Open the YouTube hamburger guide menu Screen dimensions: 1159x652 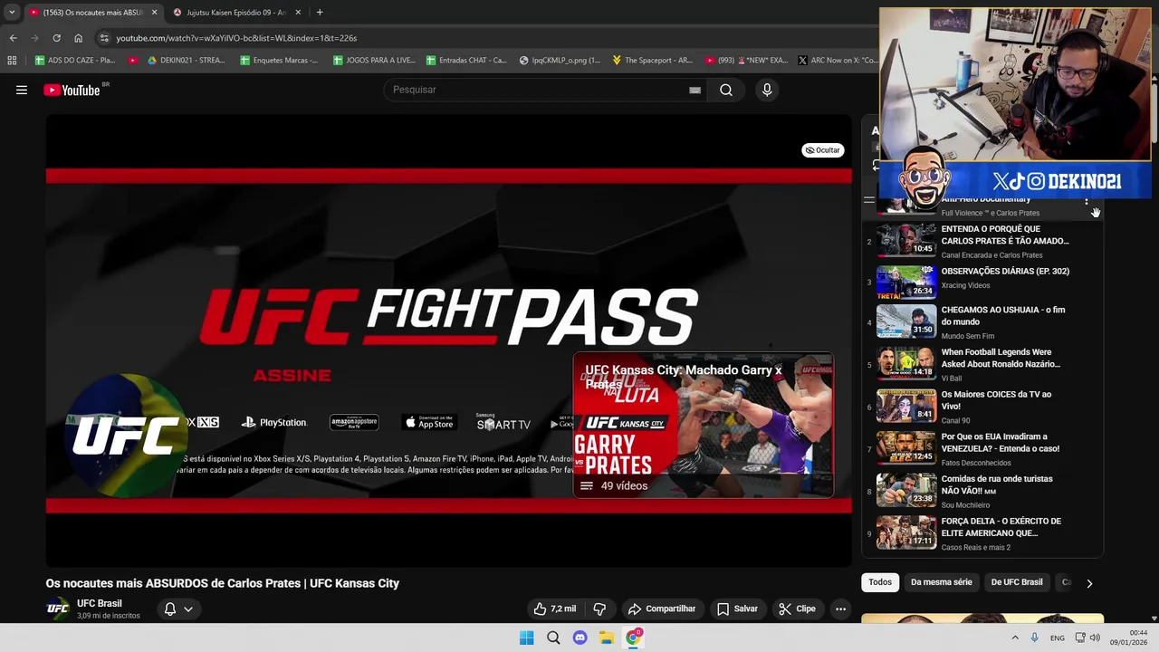(22, 90)
